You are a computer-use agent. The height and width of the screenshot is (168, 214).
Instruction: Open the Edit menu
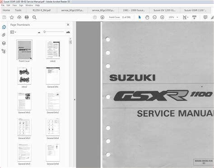(x=8, y=5)
